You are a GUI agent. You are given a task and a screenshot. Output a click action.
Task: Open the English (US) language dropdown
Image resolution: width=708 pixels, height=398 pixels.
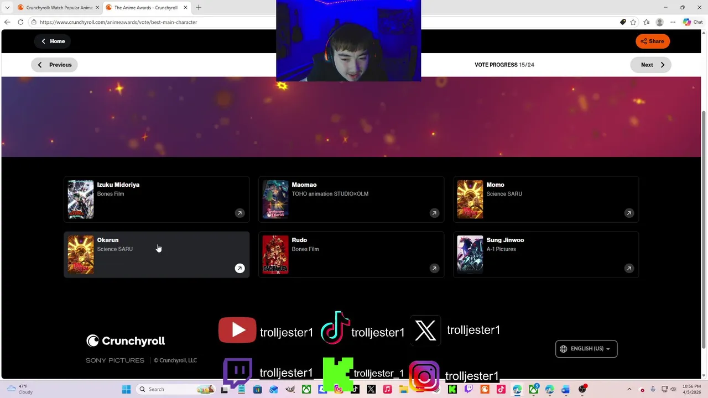586,349
